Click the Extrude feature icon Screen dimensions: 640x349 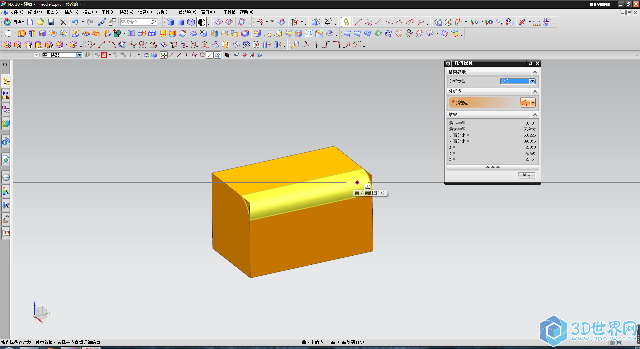point(22,33)
